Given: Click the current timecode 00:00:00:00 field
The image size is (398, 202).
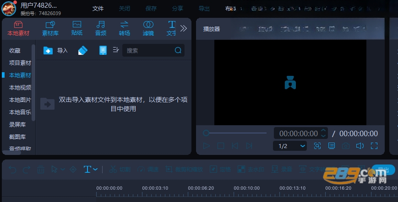Looking at the screenshot, I should [x=299, y=133].
